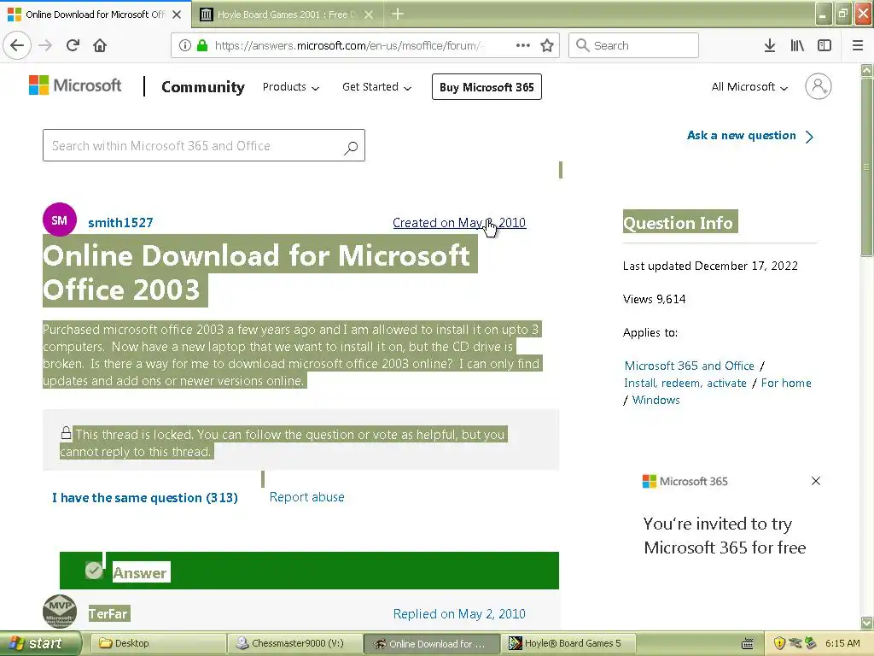
Task: Switch to Chessmaster9000 (V:) taskbar button
Action: pyautogui.click(x=294, y=644)
